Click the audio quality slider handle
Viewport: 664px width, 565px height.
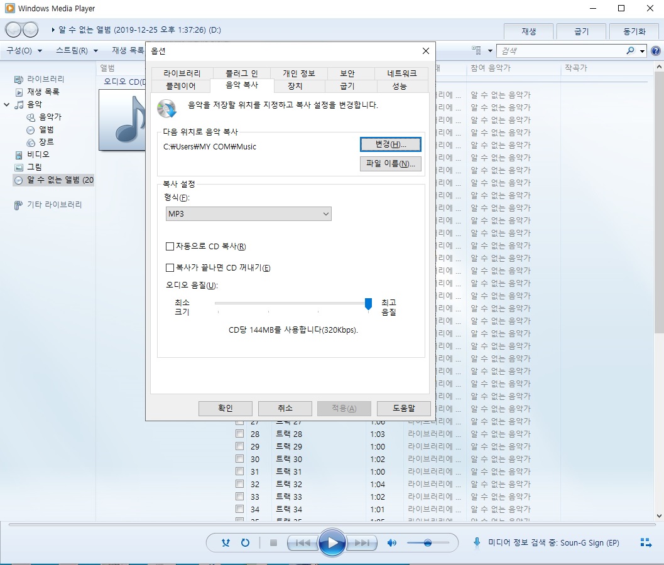coord(368,303)
